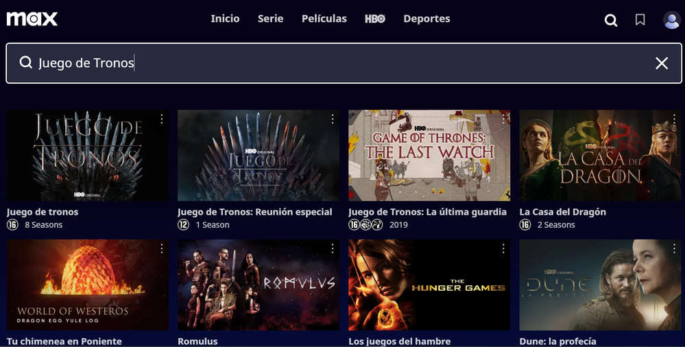Viewport: 685px width, 347px height.
Task: Click the Romulus title text
Action: [197, 342]
